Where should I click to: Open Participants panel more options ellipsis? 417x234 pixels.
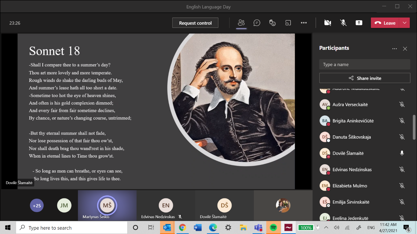[x=395, y=49]
